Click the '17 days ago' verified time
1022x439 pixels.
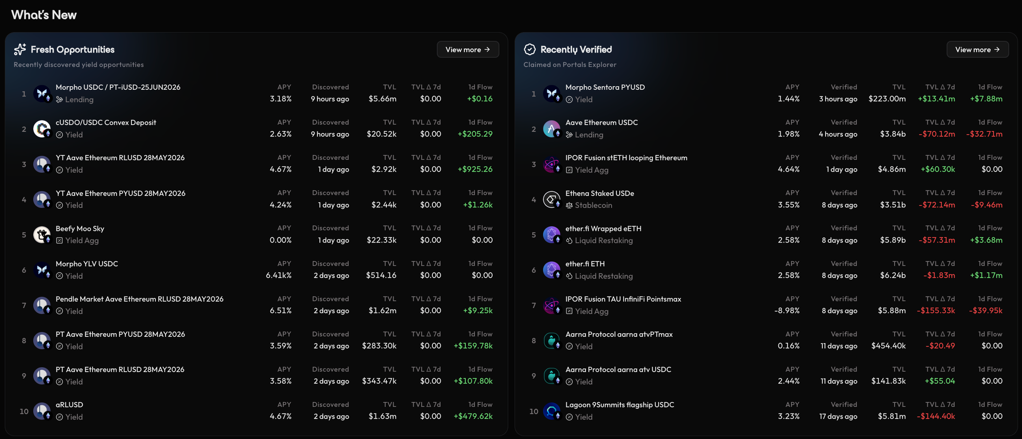838,417
